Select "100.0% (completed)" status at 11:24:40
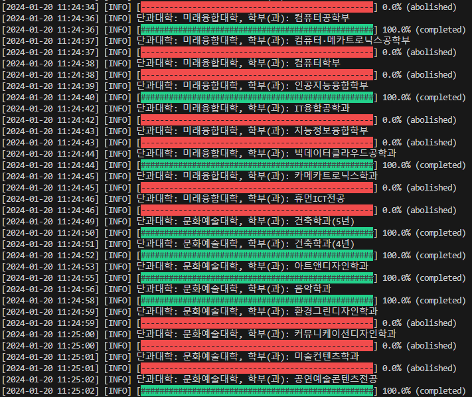Screen dimensions: 472x397 point(424,97)
